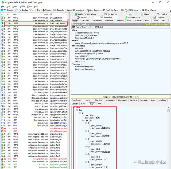
Task: Click the Remove X toolbar icon
Action: 30,10
